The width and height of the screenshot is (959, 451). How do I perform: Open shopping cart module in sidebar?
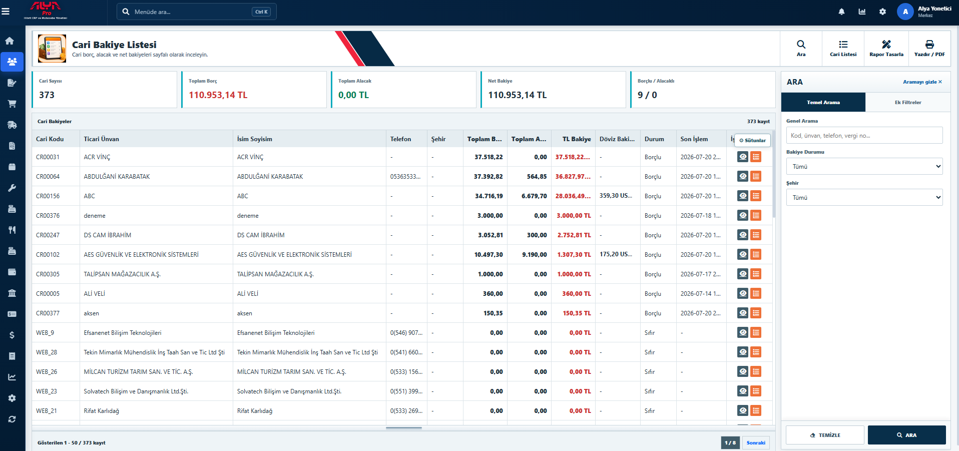click(x=12, y=104)
